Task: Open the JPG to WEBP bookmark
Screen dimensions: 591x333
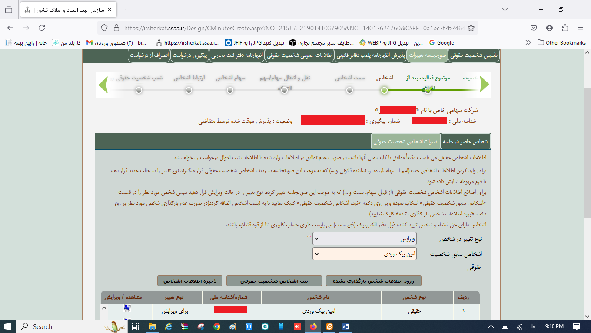Action: pos(391,42)
